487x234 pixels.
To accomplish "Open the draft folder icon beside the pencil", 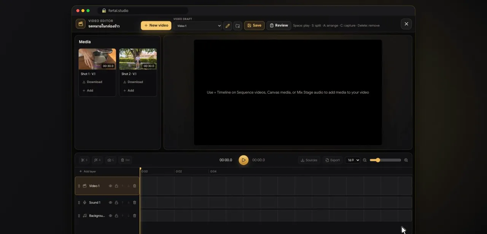I will (x=238, y=25).
